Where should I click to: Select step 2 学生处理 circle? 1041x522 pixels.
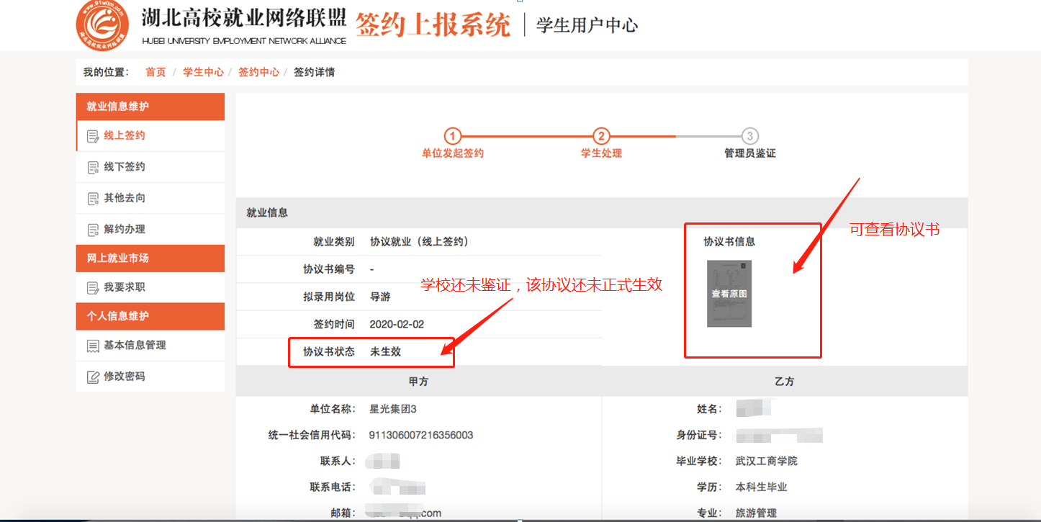(601, 136)
